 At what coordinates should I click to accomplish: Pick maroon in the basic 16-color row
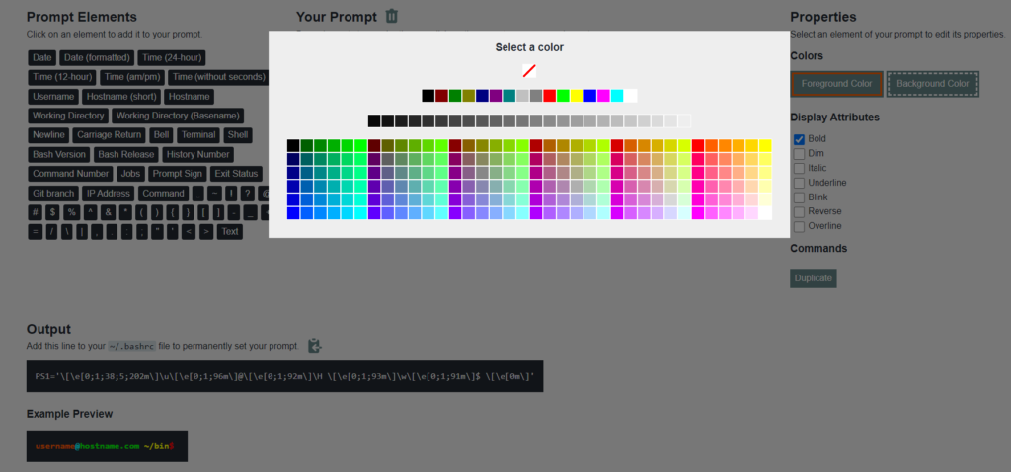pos(441,96)
